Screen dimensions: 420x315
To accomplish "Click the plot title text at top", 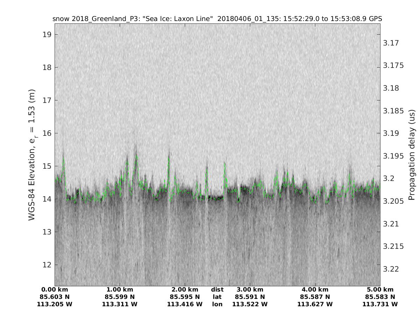I will click(217, 19).
